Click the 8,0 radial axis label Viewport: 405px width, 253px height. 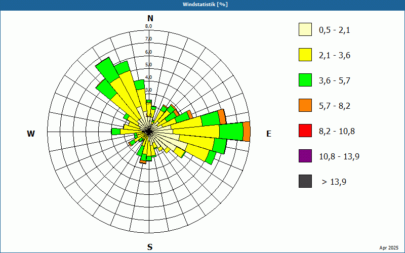148,26
